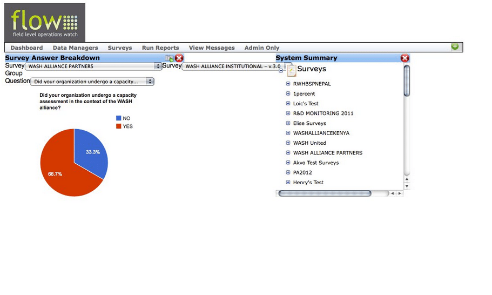The height and width of the screenshot is (295, 492).
Task: Select WASH United label
Action: [309, 143]
